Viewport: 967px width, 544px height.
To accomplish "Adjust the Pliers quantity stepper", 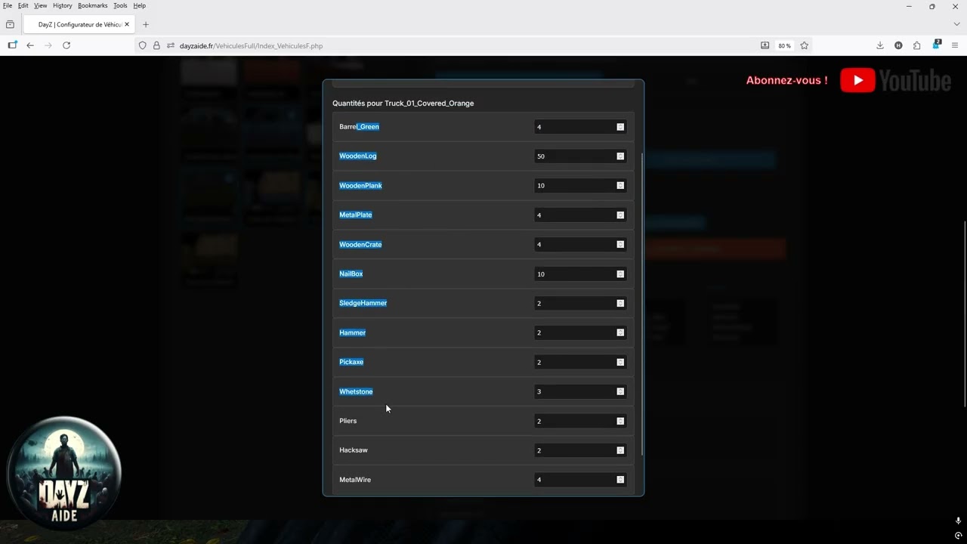I will pyautogui.click(x=620, y=421).
